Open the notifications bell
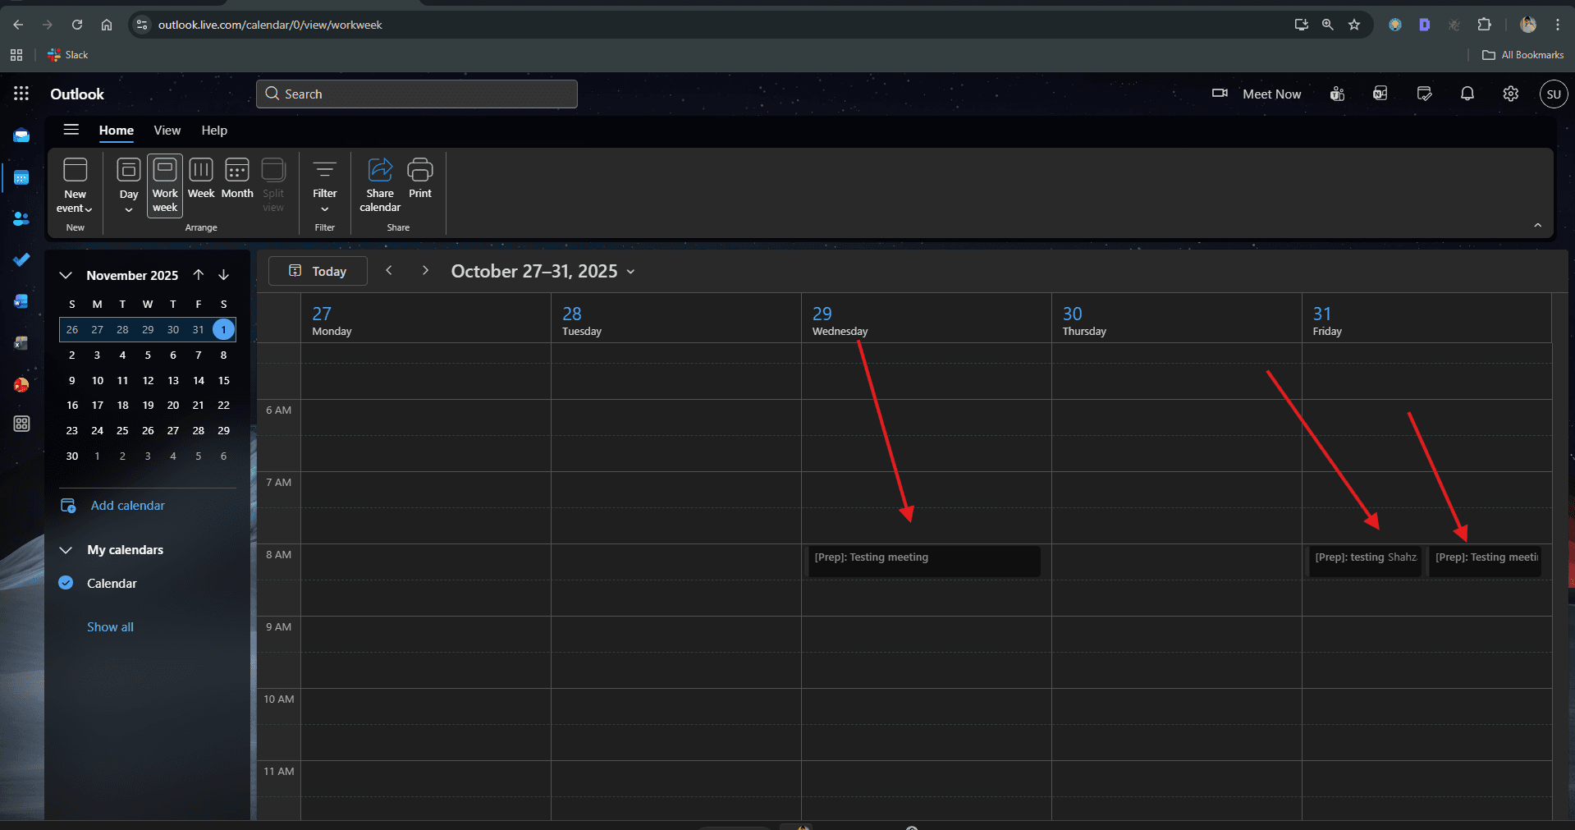This screenshot has width=1575, height=830. [1467, 94]
